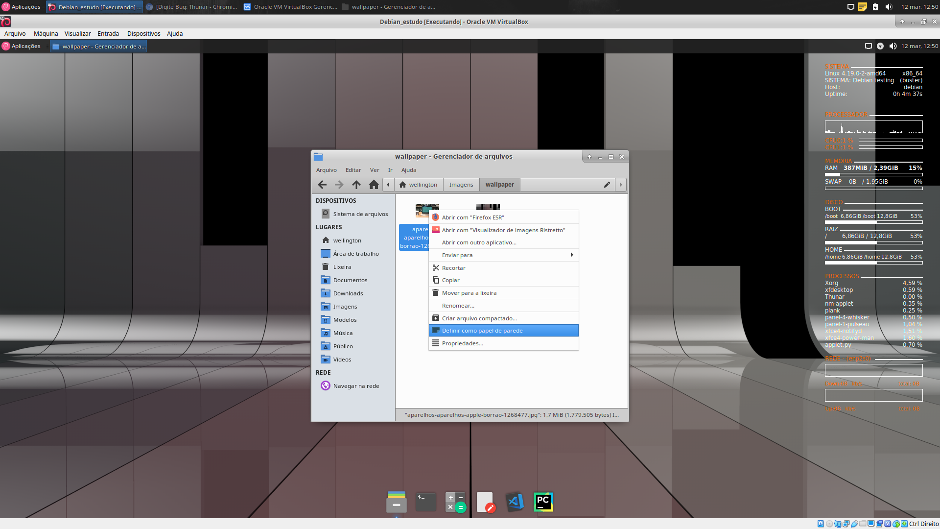The width and height of the screenshot is (940, 529).
Task: Click the Imagens path button
Action: (x=461, y=185)
